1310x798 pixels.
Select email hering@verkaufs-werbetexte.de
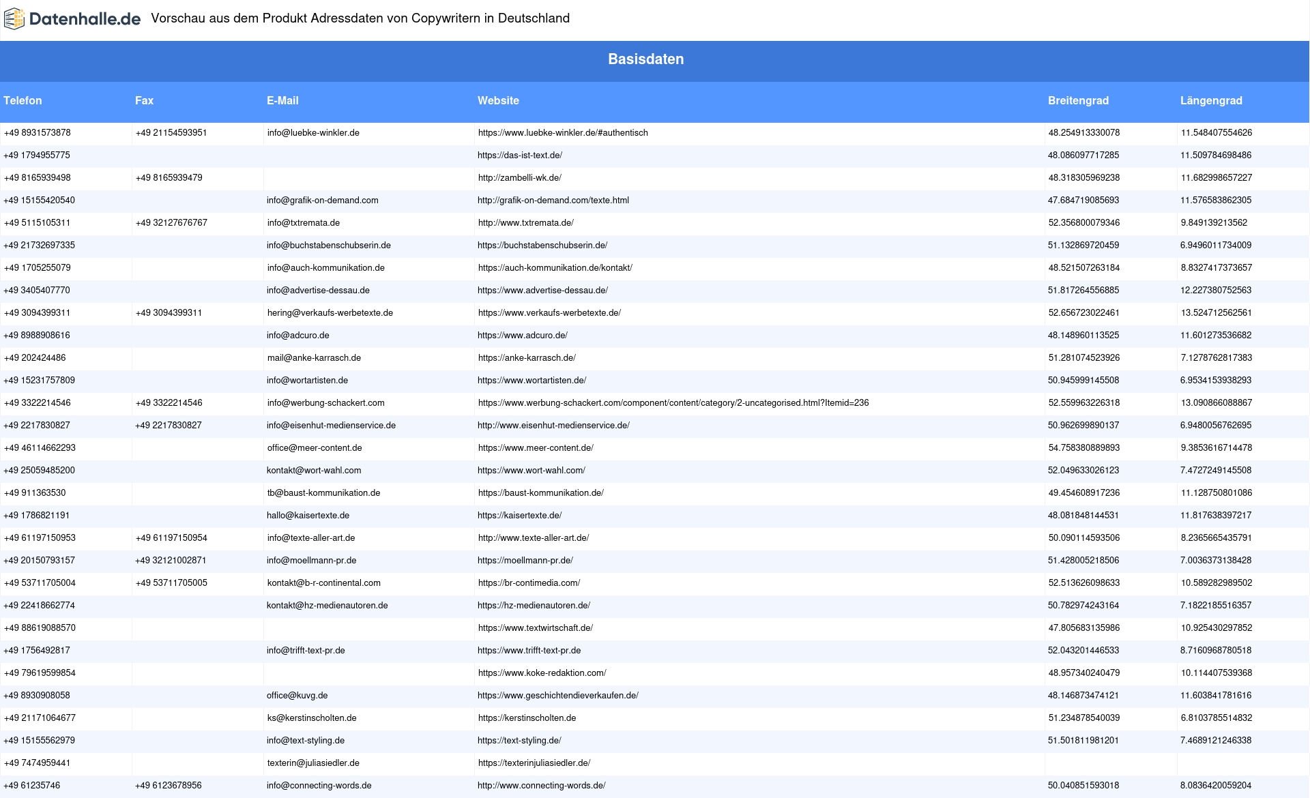(x=330, y=313)
